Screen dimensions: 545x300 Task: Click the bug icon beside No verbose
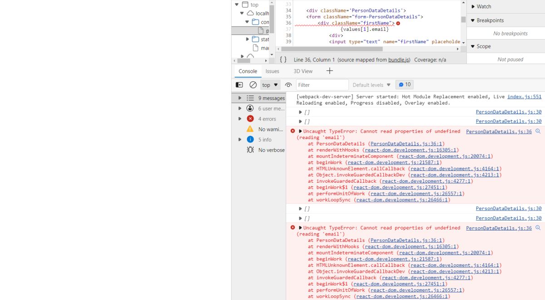(250, 150)
